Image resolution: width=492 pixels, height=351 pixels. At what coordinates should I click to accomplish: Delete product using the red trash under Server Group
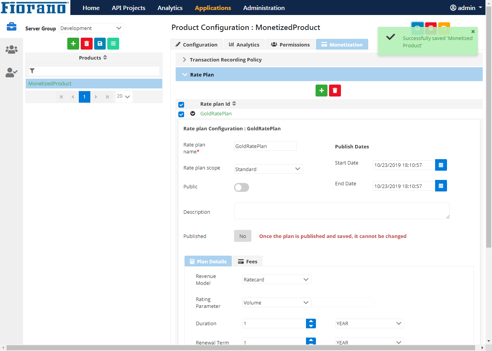(x=86, y=43)
